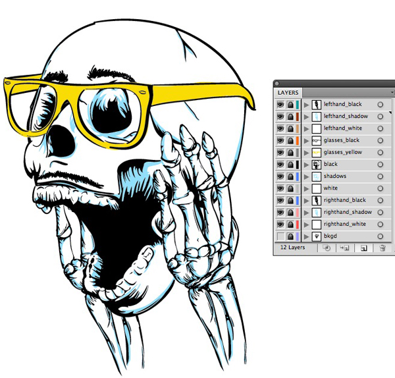Screen dimensions: 395x378
Task: Hide the lefthand_white layer
Action: pos(280,128)
